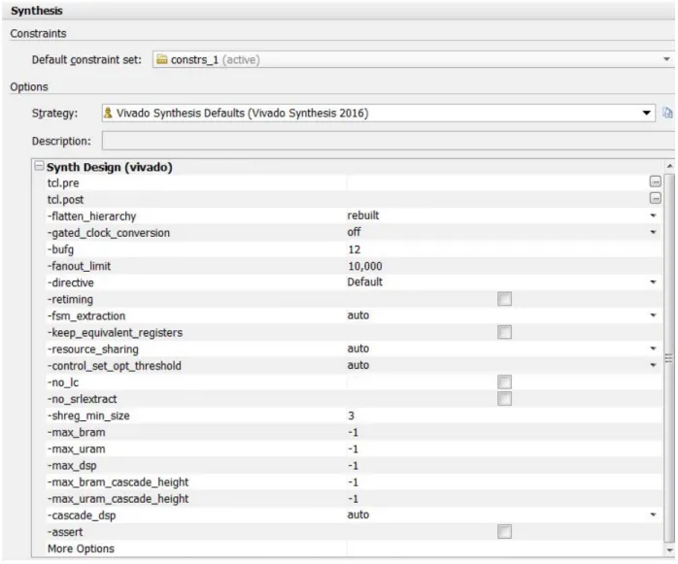
Task: Click the -fanout_limit value field
Action: click(x=504, y=266)
